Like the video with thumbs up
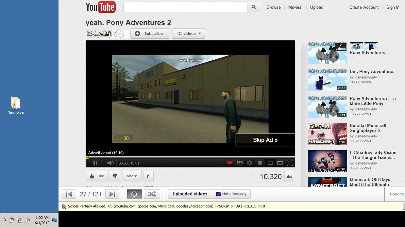The width and height of the screenshot is (405, 227). click(x=97, y=176)
